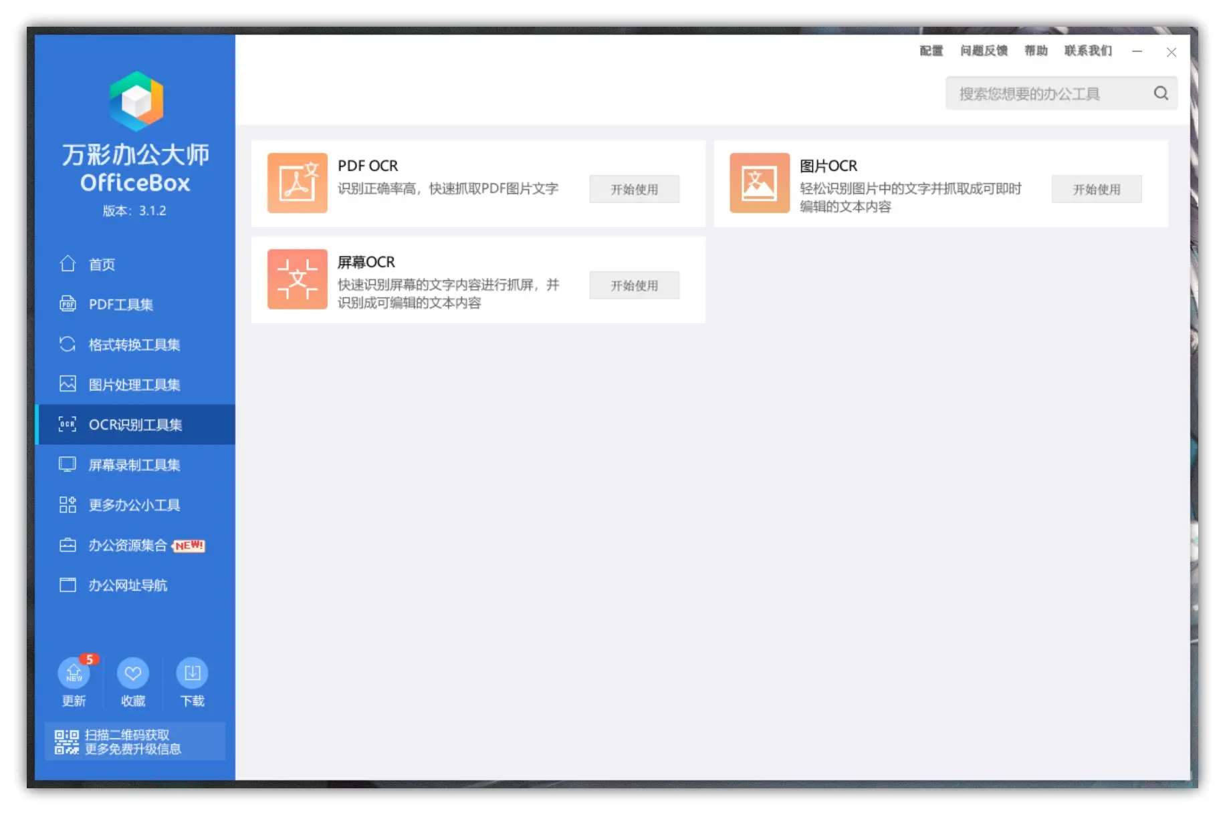The width and height of the screenshot is (1225, 815).
Task: Click the search magnifier icon
Action: [x=1161, y=94]
